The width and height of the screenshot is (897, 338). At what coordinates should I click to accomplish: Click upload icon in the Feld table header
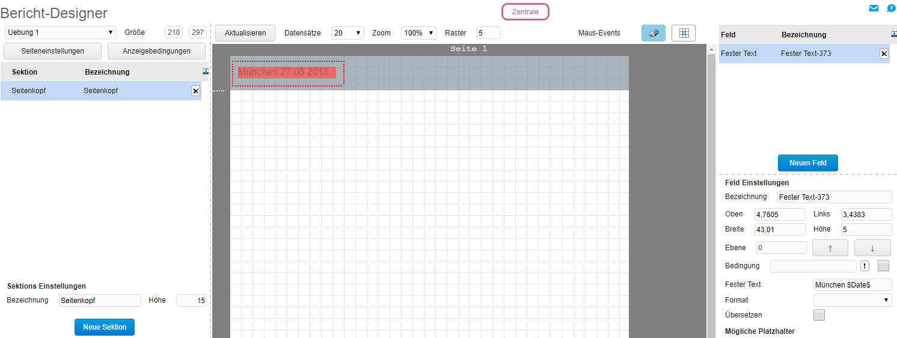click(894, 35)
